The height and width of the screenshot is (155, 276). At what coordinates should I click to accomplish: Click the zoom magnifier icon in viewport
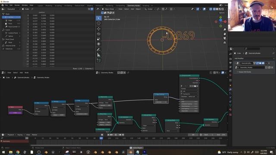point(225,30)
